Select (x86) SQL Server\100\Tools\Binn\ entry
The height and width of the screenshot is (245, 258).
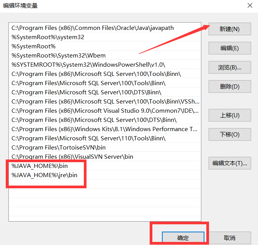(x=105, y=74)
